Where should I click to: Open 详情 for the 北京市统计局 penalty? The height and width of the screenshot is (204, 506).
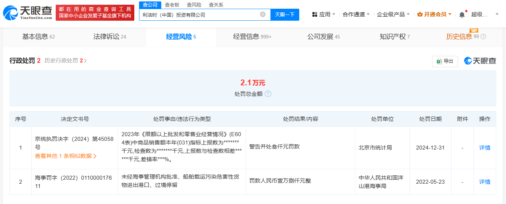pos(485,148)
